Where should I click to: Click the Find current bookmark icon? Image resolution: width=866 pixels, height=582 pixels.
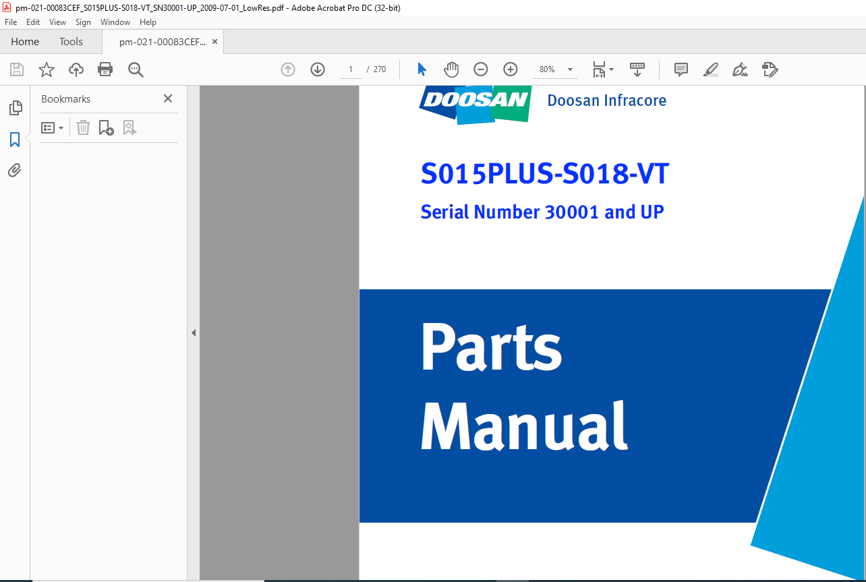tap(129, 127)
